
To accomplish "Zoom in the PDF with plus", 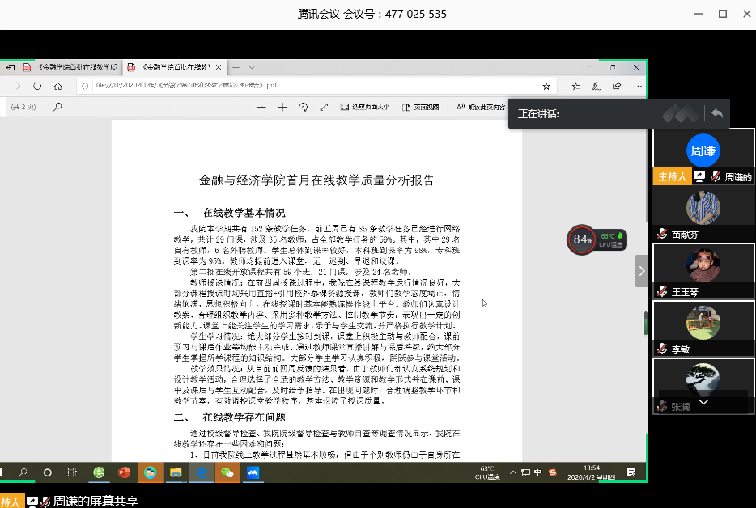I will [282, 107].
